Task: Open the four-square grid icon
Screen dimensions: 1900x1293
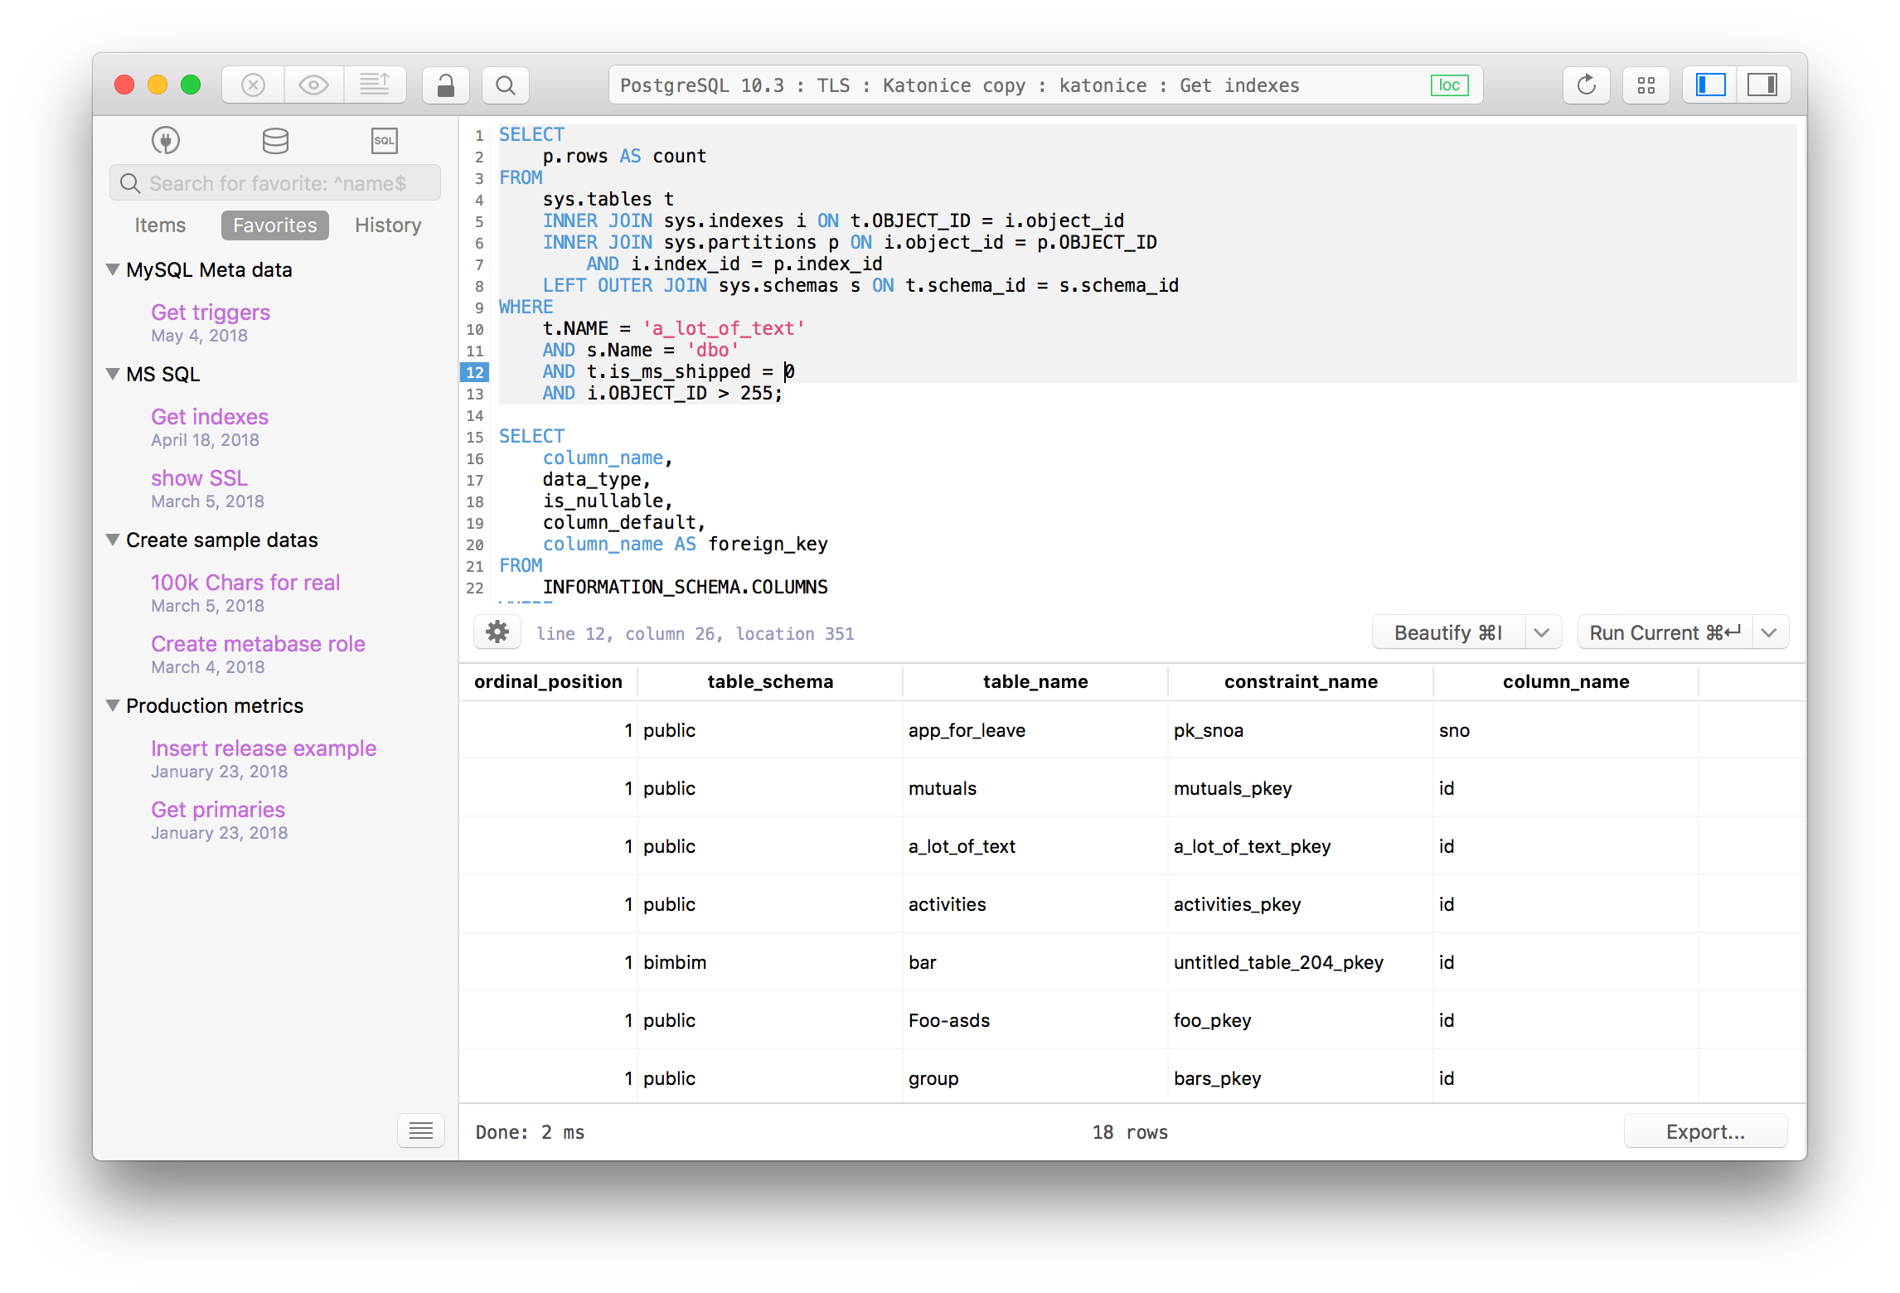Action: pyautogui.click(x=1646, y=85)
